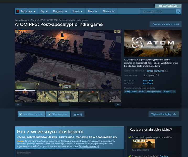Image resolution: width=188 pixels, height=157 pixels.
Task: Open Centrum społeczności
Action: pos(165,24)
